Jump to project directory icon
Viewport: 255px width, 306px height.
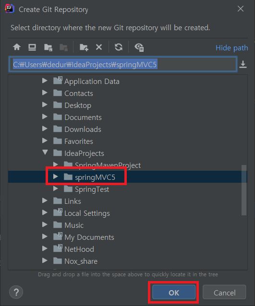tap(48, 47)
